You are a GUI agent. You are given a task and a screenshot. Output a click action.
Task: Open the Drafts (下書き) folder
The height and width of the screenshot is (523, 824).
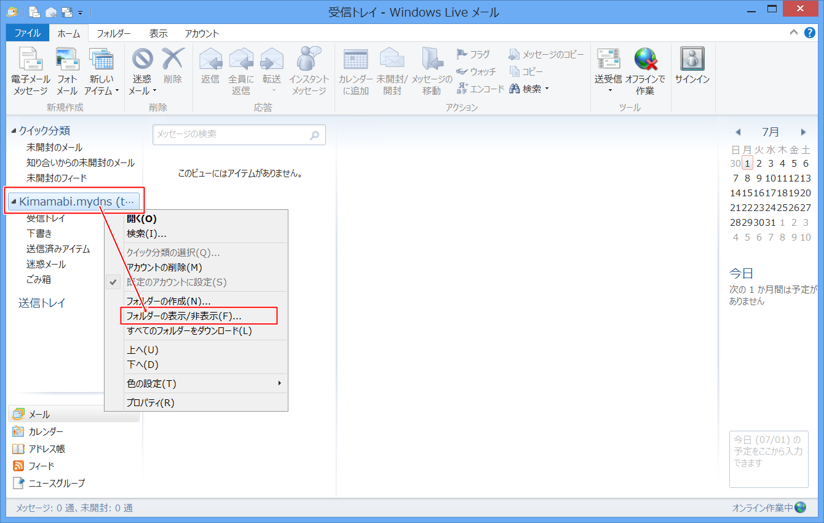coord(39,234)
